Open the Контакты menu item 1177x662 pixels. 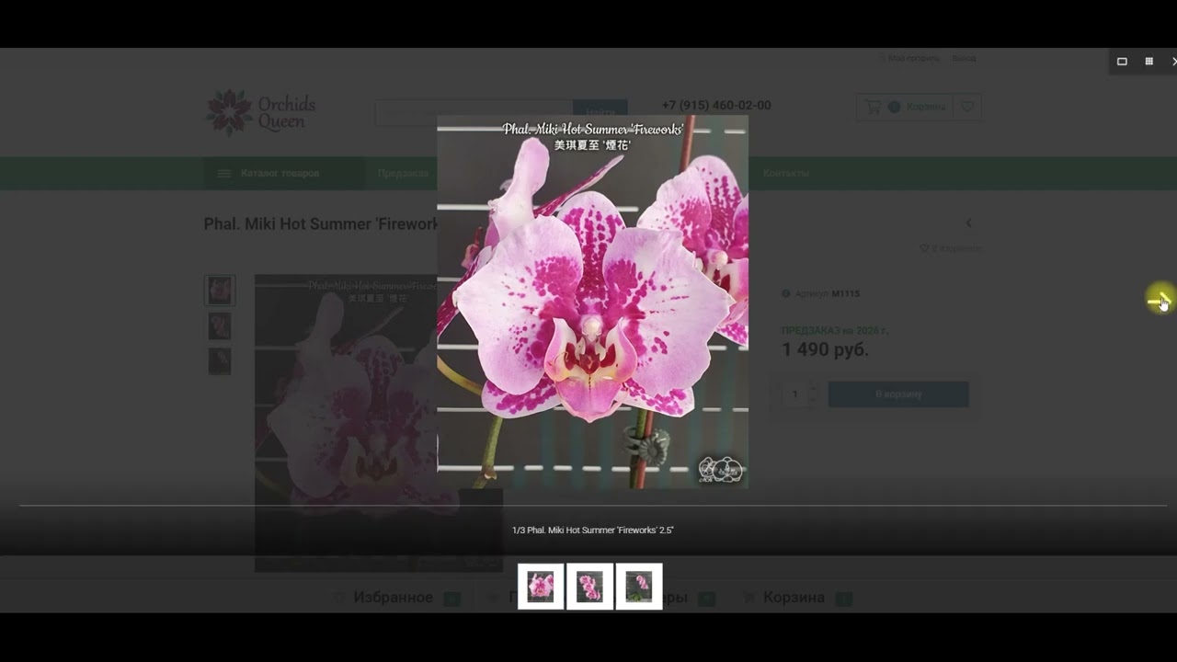[x=786, y=173]
